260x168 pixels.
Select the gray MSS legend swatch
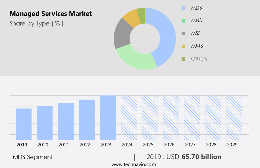click(183, 33)
